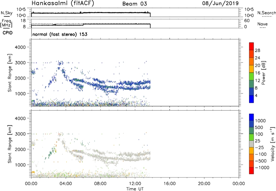Click the 'Power [dB]' colorbar title
Image resolution: width=276 pixels, height=191 pixels.
pyautogui.click(x=263, y=73)
